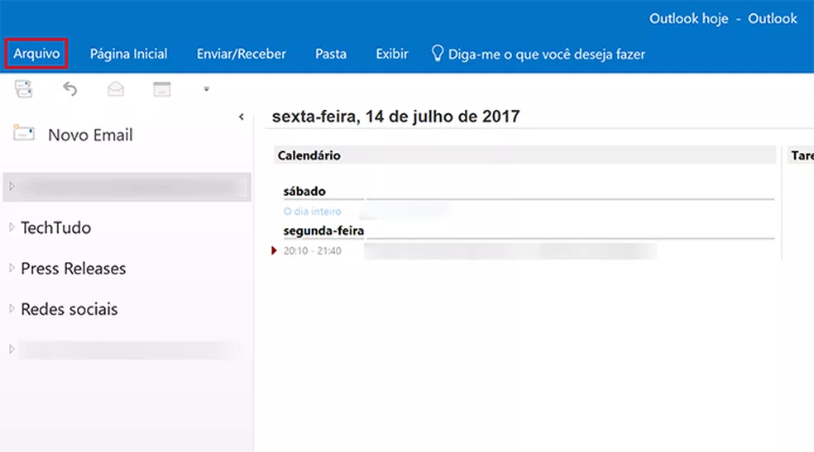Expand the TechTudo folder triangle

[12, 227]
